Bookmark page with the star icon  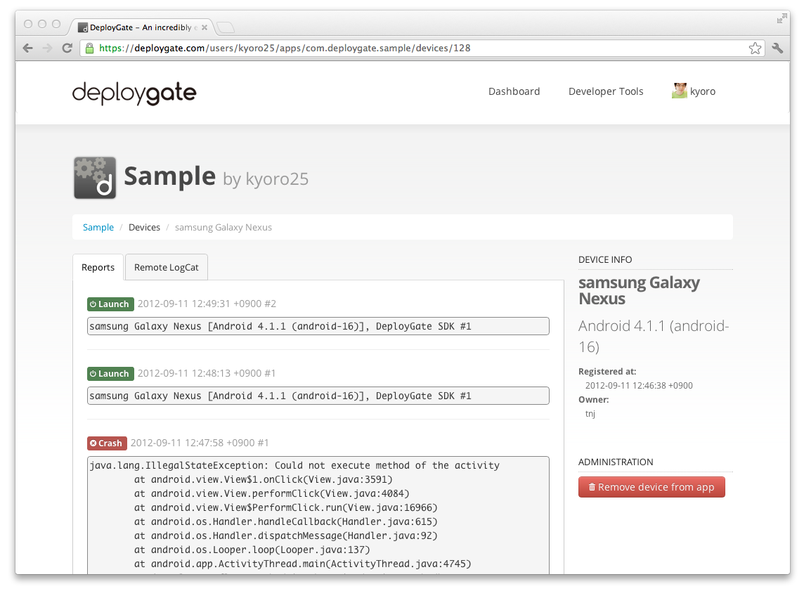point(755,48)
